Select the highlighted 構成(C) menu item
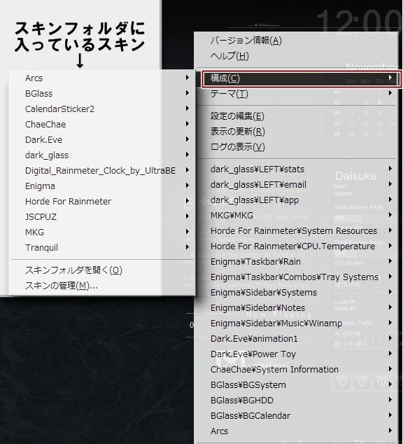403x444 pixels. [x=301, y=78]
